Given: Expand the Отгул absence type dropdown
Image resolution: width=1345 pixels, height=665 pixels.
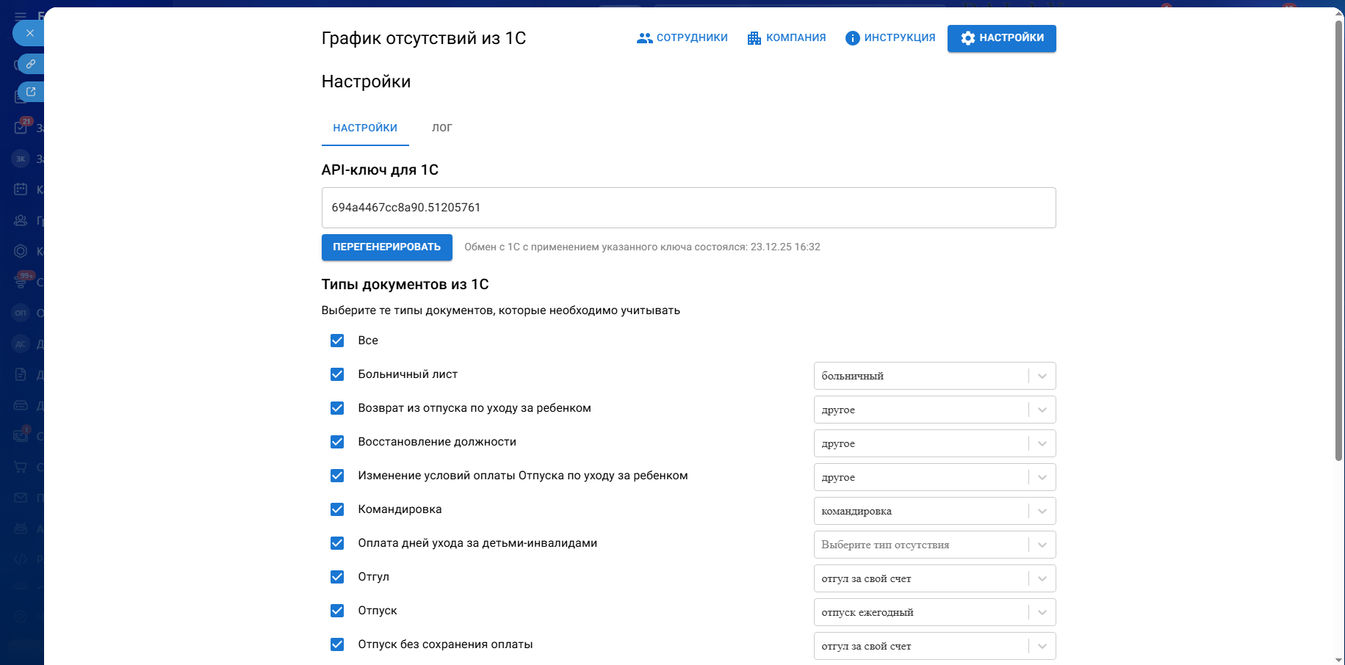Looking at the screenshot, I should [1042, 578].
